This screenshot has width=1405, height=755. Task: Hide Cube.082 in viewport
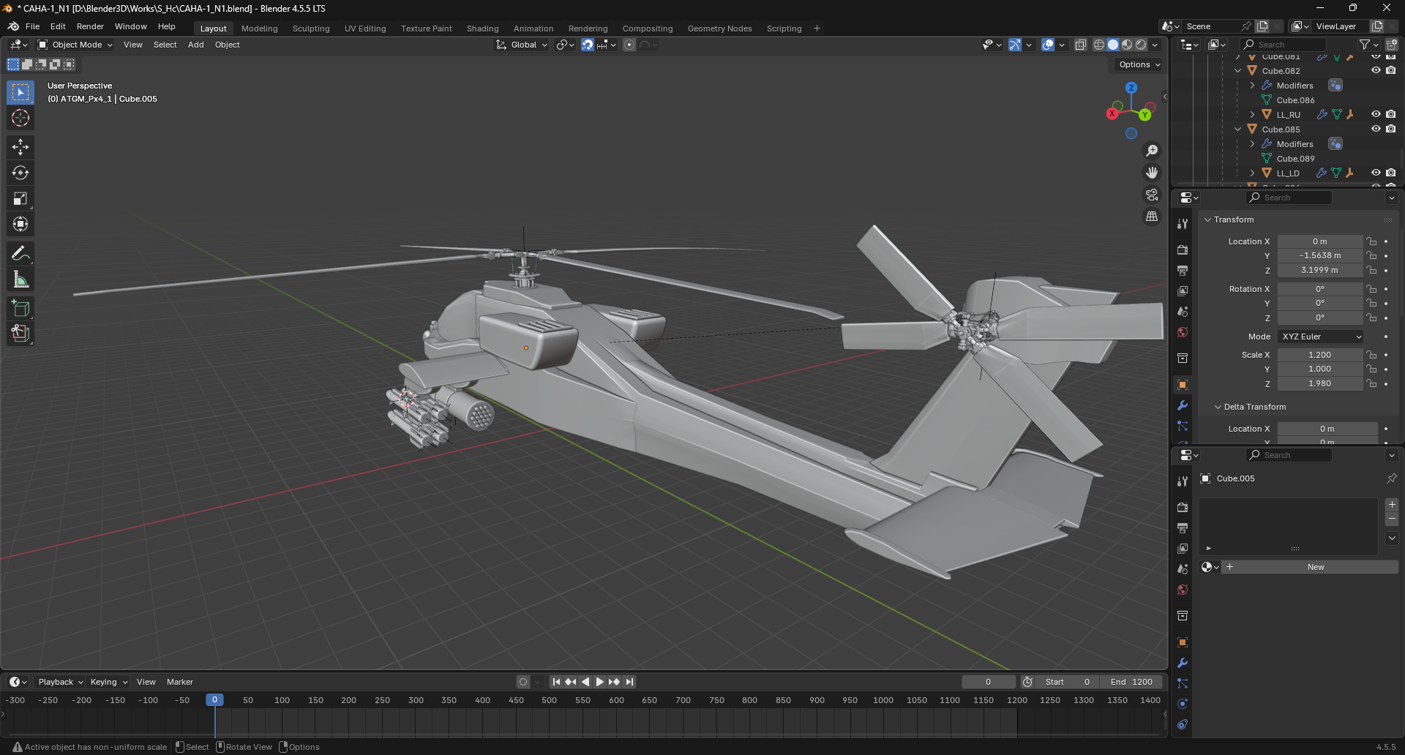click(1376, 71)
